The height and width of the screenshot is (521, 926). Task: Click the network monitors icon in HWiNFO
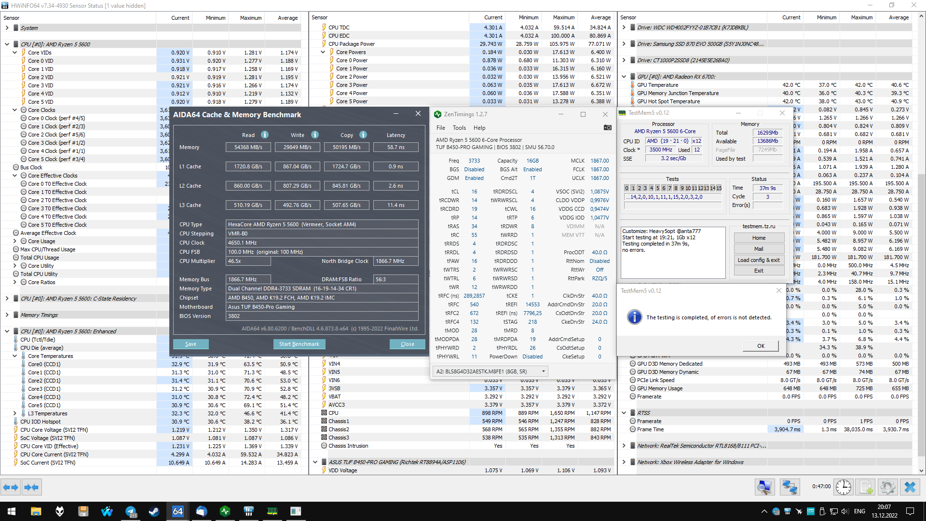(x=789, y=487)
